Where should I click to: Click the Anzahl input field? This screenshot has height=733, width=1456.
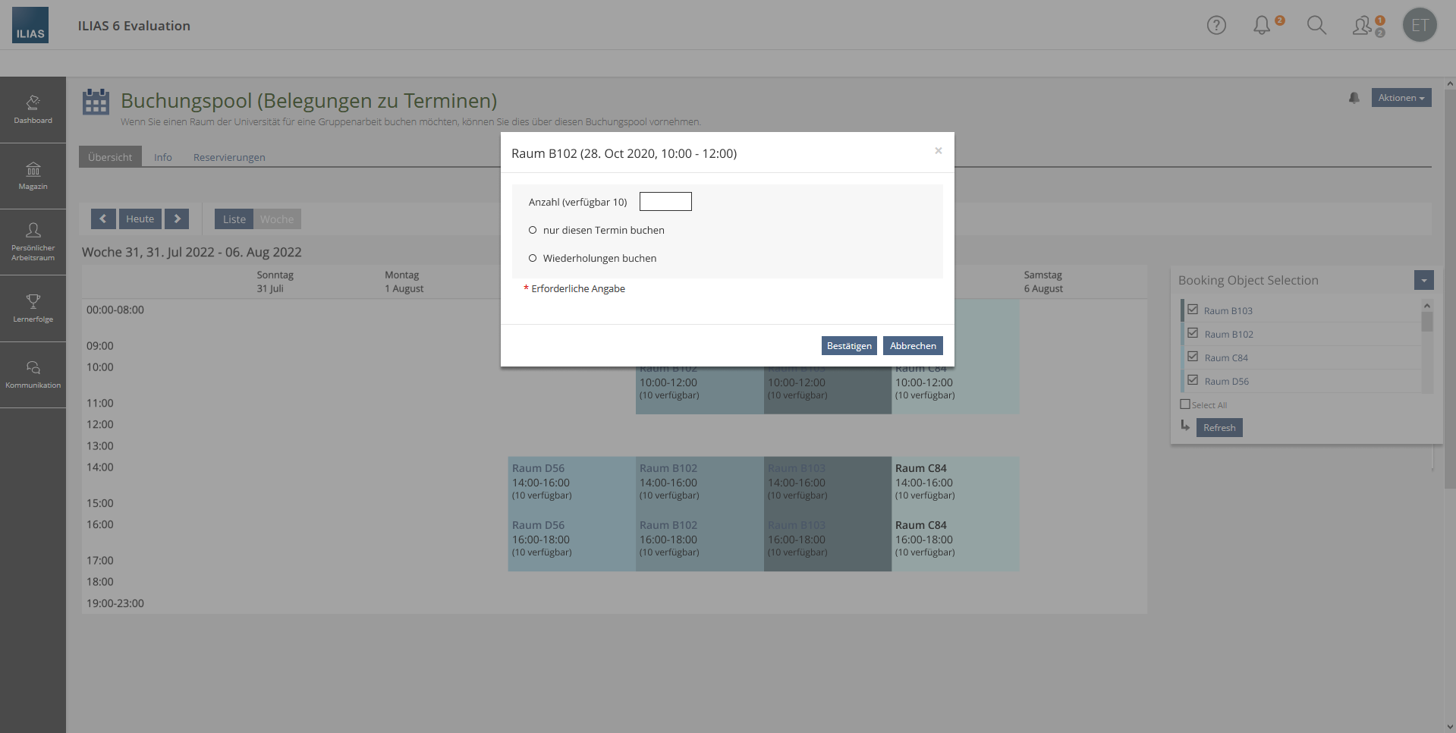[x=665, y=201]
